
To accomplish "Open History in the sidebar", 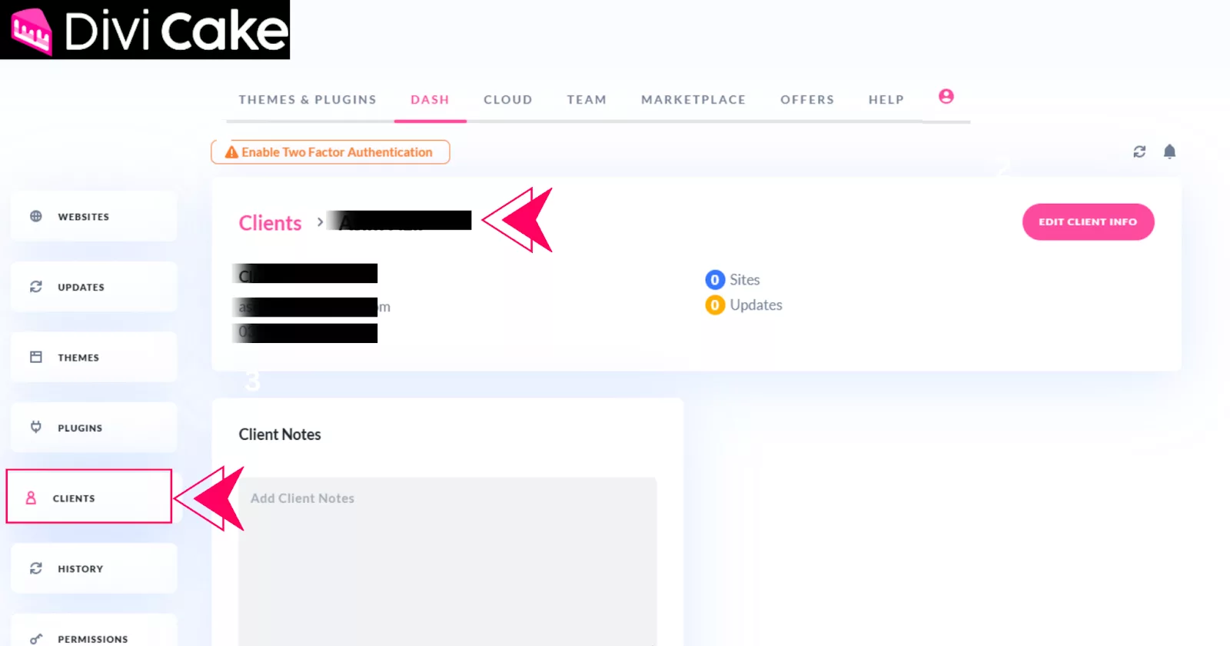I will 94,568.
